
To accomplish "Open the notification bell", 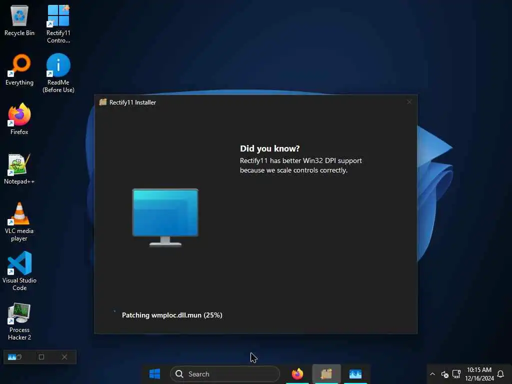I will click(x=500, y=374).
